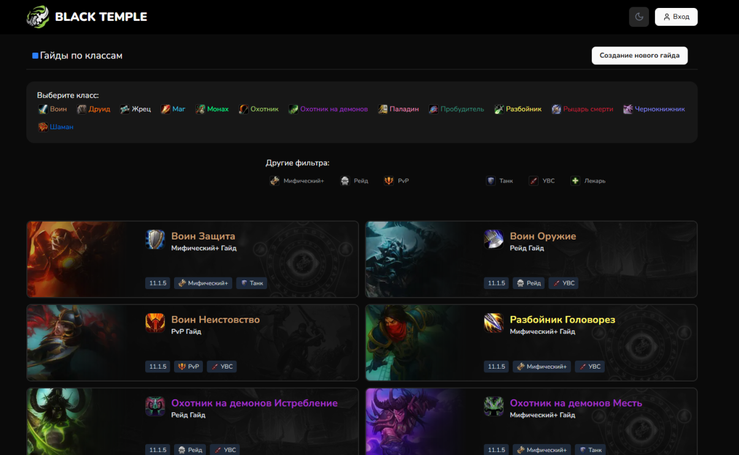Toggle the Мифический+ content filter

[297, 181]
